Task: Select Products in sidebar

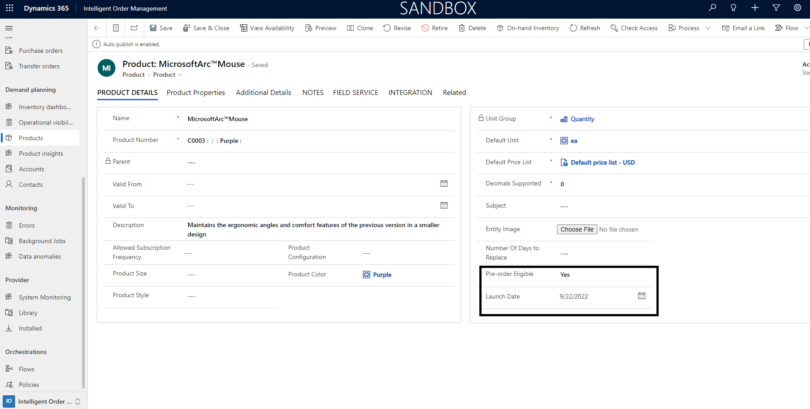Action: (40, 138)
